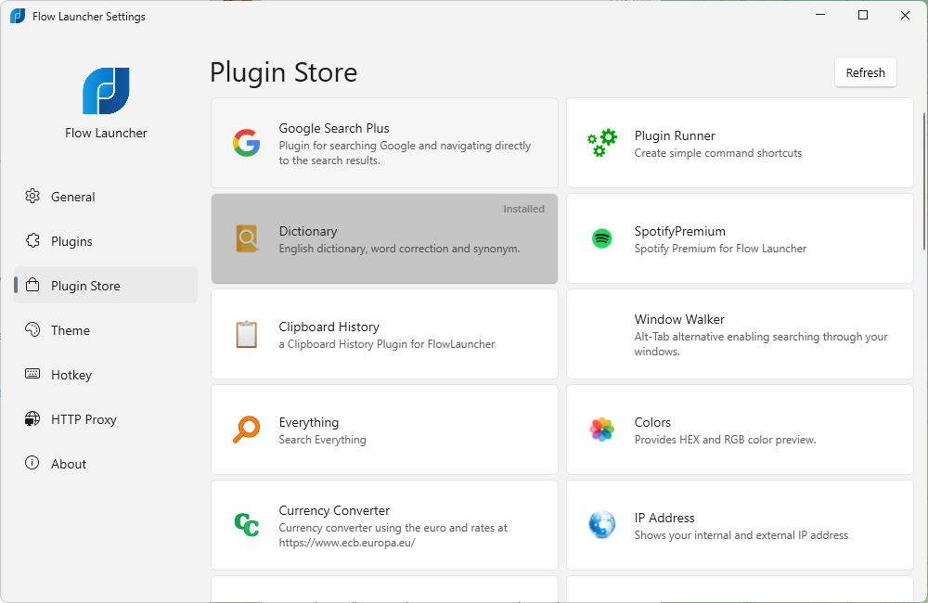Viewport: 928px width, 603px height.
Task: Click the title bar Flow Launcher icon
Action: [18, 16]
